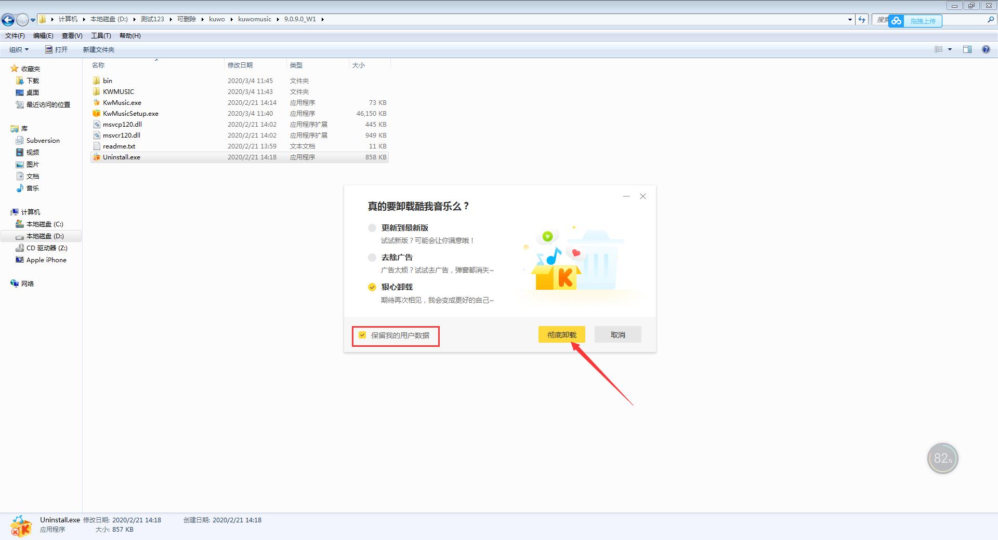Screen dimensions: 998x540
Task: Select the bin folder
Action: 240,80
